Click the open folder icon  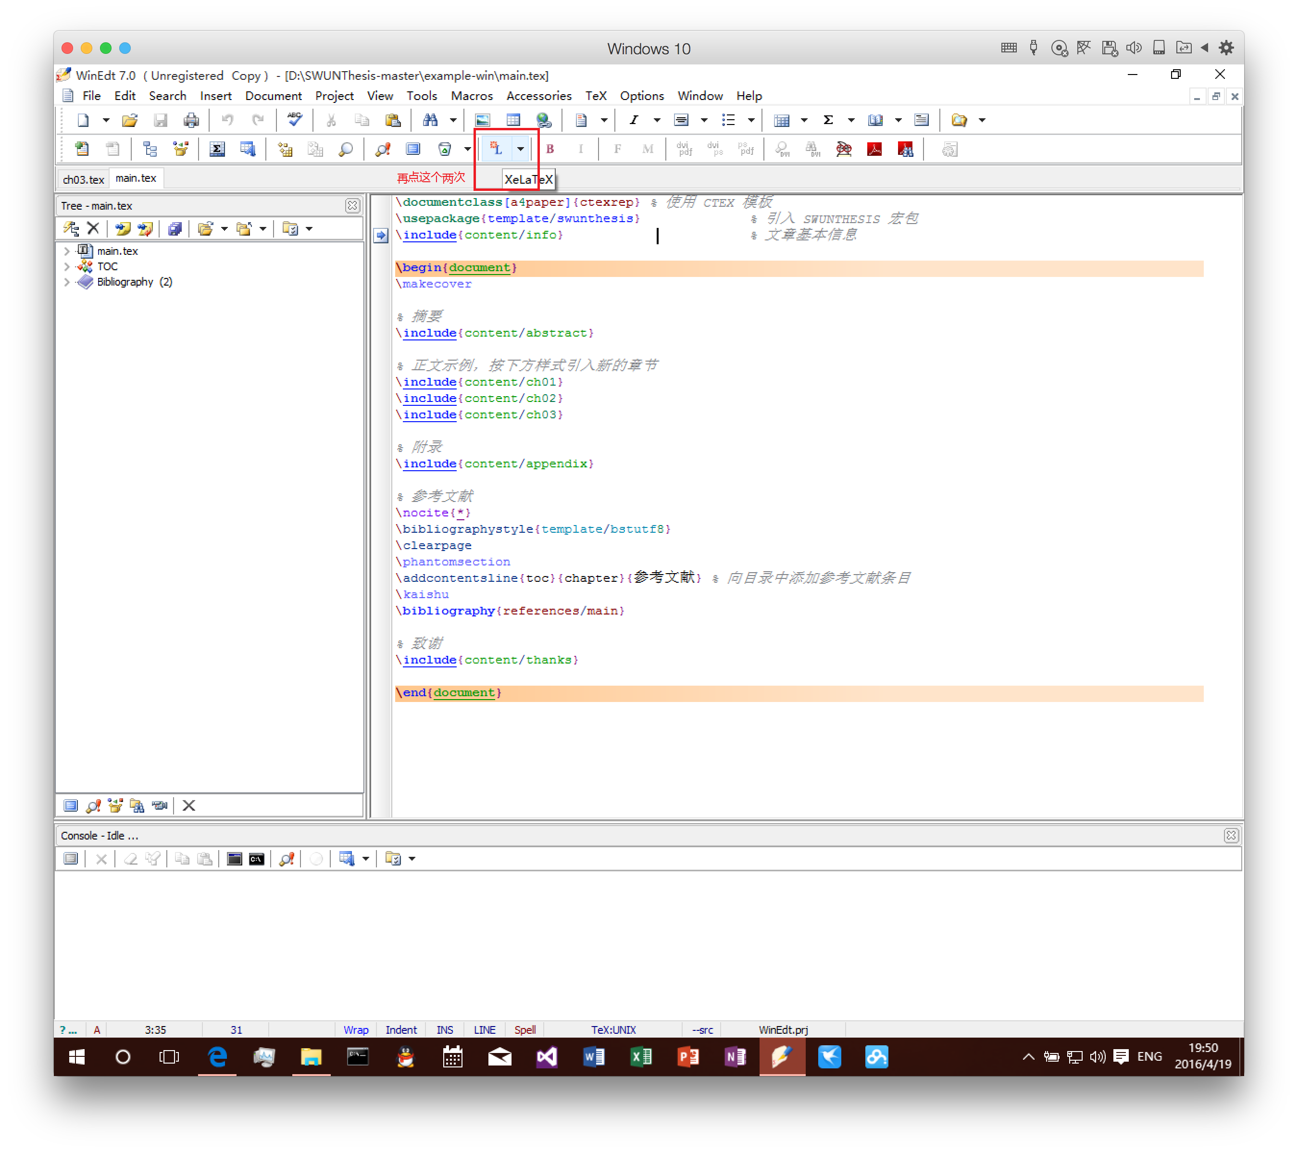[129, 119]
